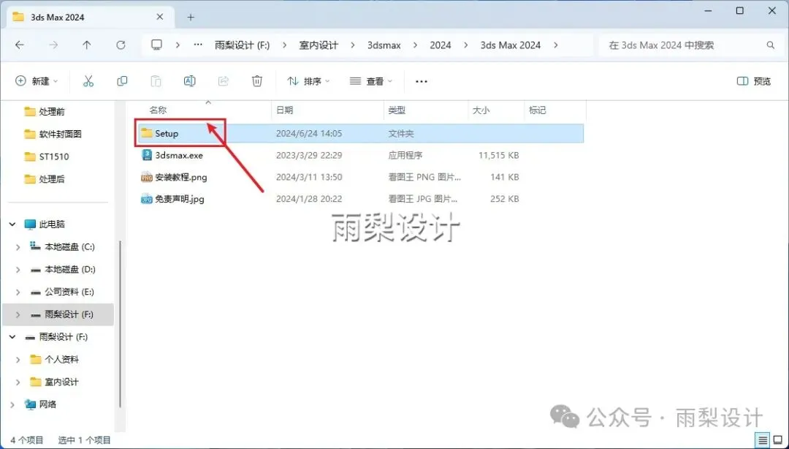This screenshot has width=789, height=449.
Task: Refresh the current folder view
Action: 121,45
